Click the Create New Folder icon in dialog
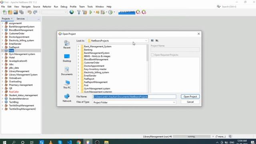256x144 pixels. coord(157,40)
